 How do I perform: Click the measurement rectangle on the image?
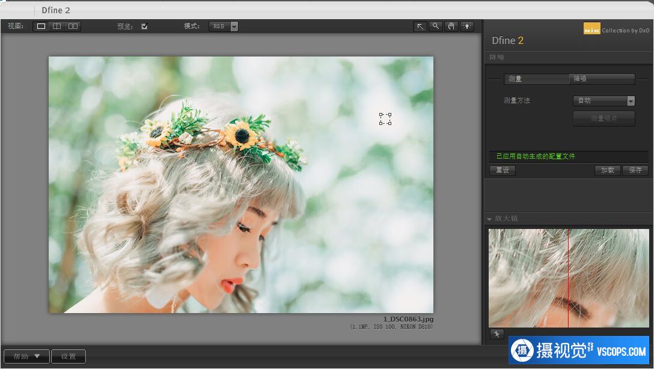(385, 119)
